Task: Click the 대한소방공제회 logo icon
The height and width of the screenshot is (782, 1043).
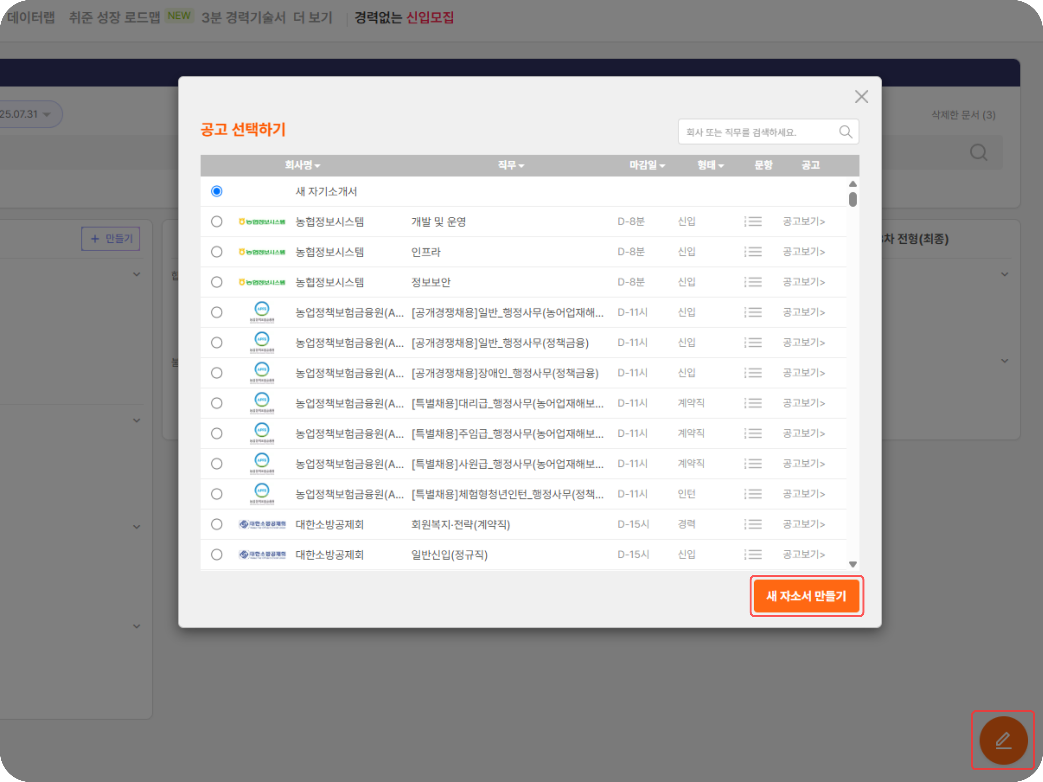Action: [x=263, y=524]
